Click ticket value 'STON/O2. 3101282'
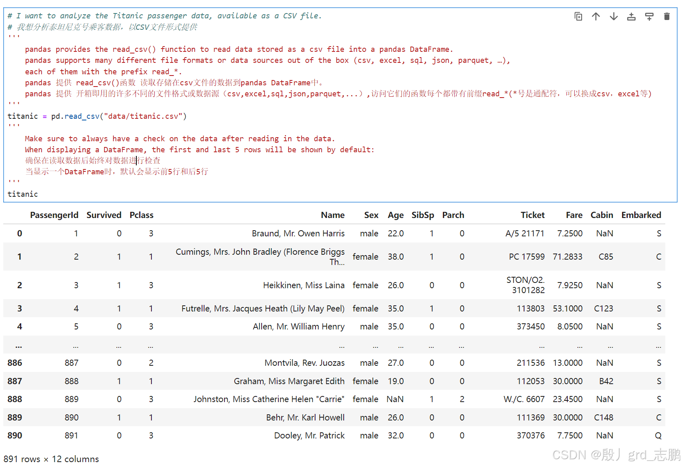Viewport: 682px width, 467px height. pos(525,285)
